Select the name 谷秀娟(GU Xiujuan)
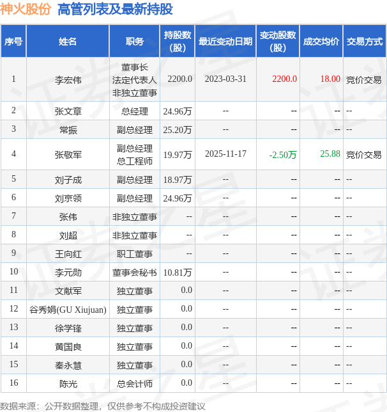 pyautogui.click(x=68, y=310)
